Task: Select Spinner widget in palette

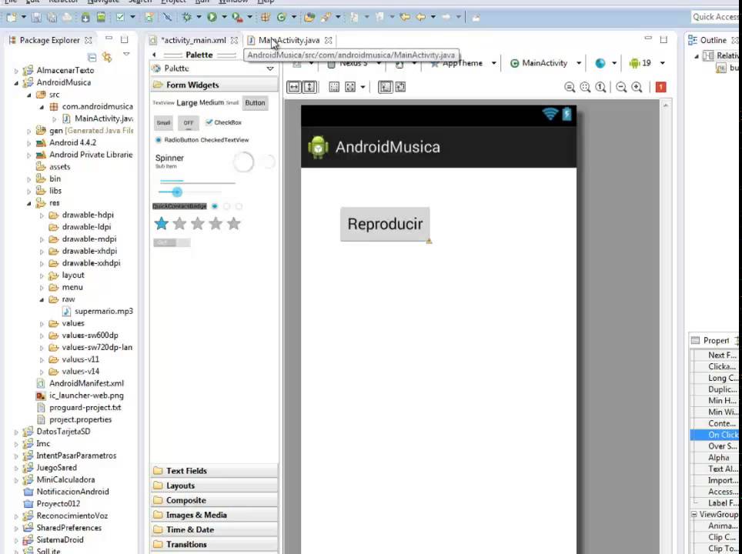Action: coord(169,160)
